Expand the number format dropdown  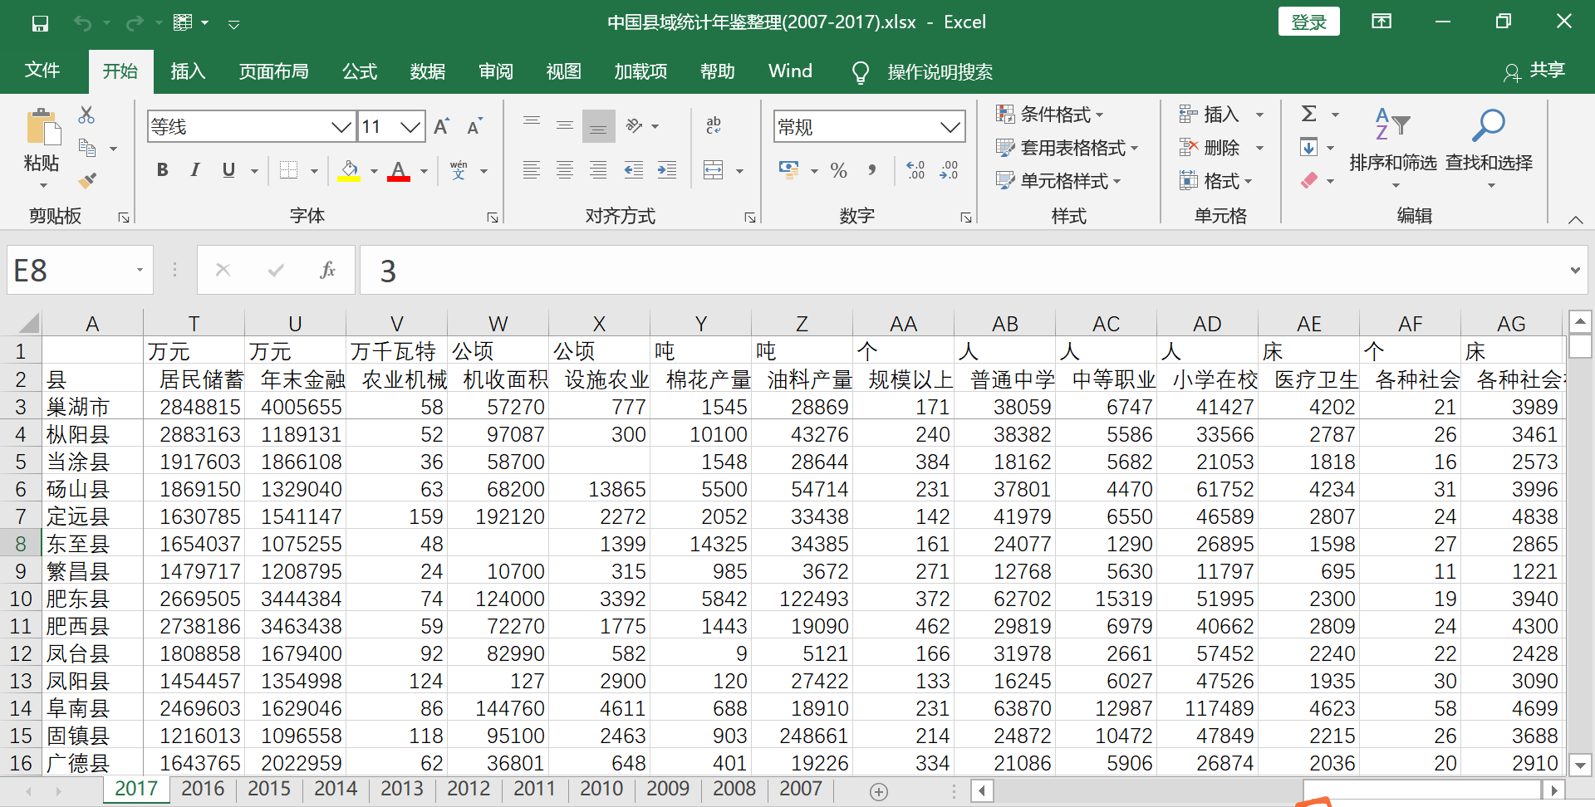coord(950,127)
